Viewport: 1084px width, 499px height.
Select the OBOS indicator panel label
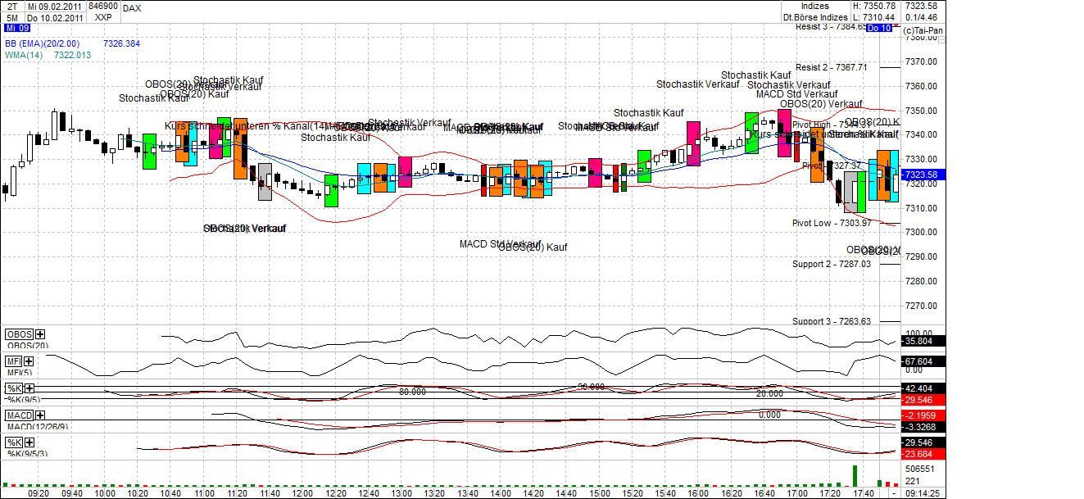pyautogui.click(x=20, y=334)
